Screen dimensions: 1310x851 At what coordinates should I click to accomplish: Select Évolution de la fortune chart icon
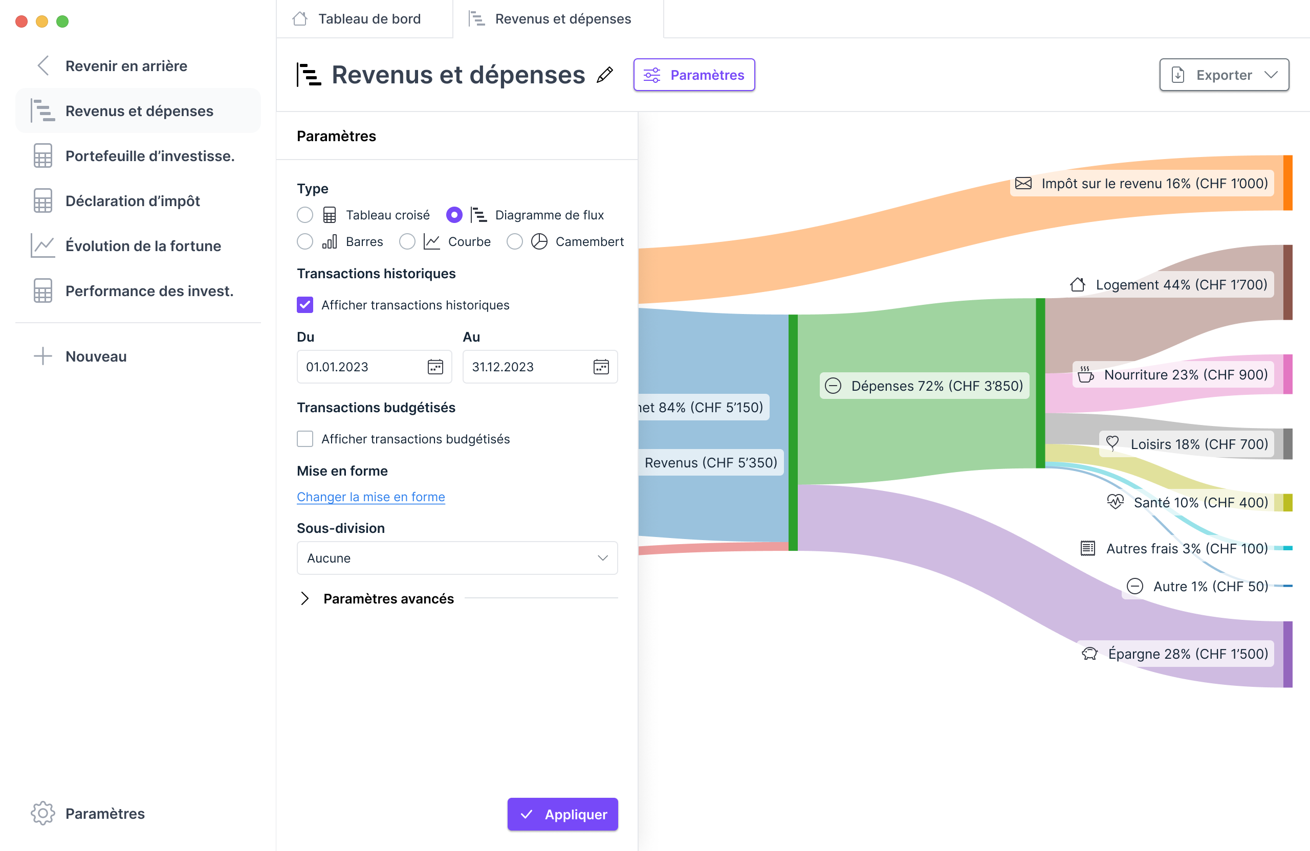(x=43, y=246)
